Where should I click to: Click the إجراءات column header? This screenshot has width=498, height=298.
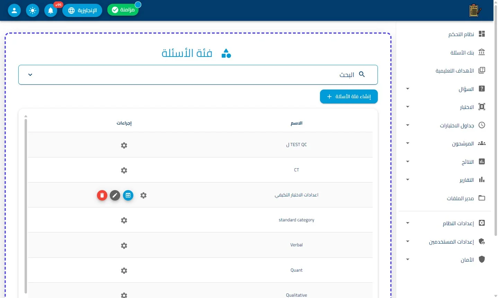click(124, 123)
